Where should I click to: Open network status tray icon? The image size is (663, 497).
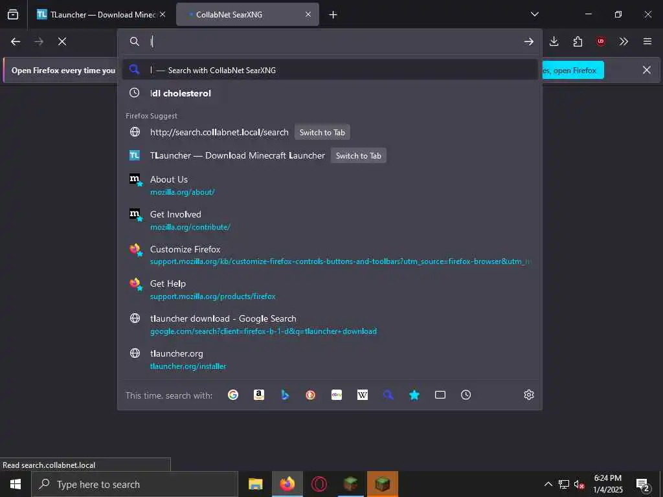tap(564, 484)
